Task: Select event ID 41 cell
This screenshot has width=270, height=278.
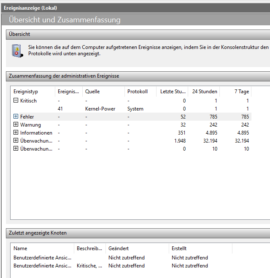Action: [60, 109]
